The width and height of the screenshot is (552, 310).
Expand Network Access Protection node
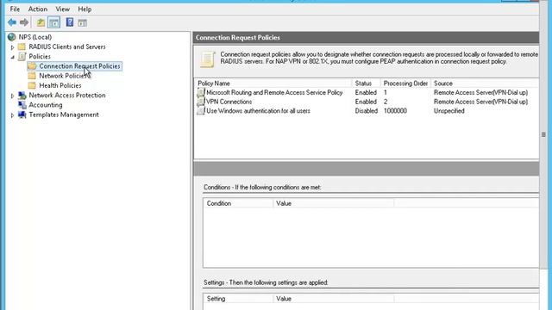[12, 96]
